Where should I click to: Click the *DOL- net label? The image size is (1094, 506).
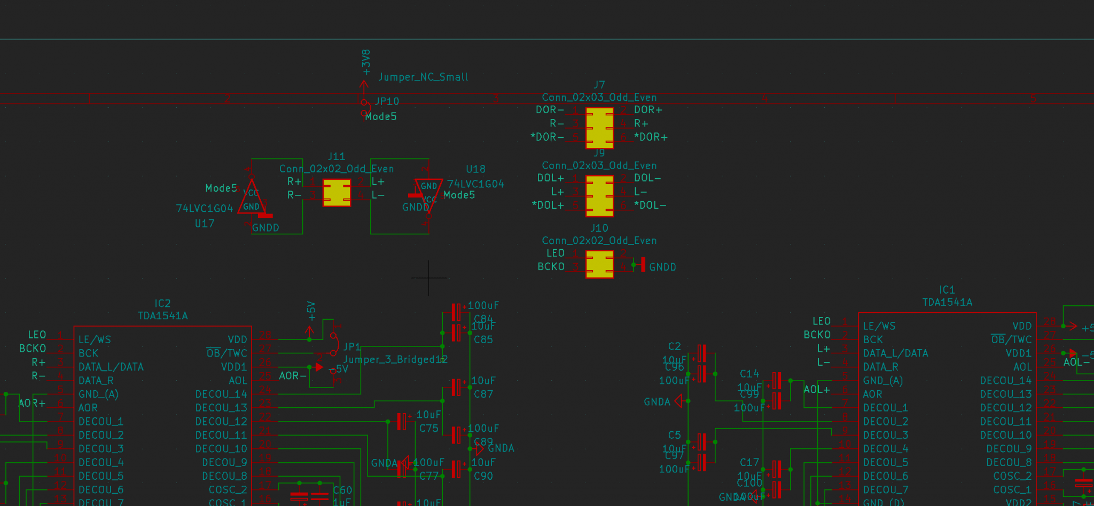[x=650, y=205]
